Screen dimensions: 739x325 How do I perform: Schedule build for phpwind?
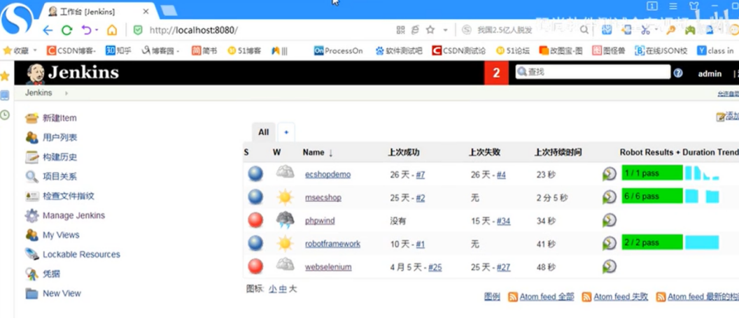(610, 220)
